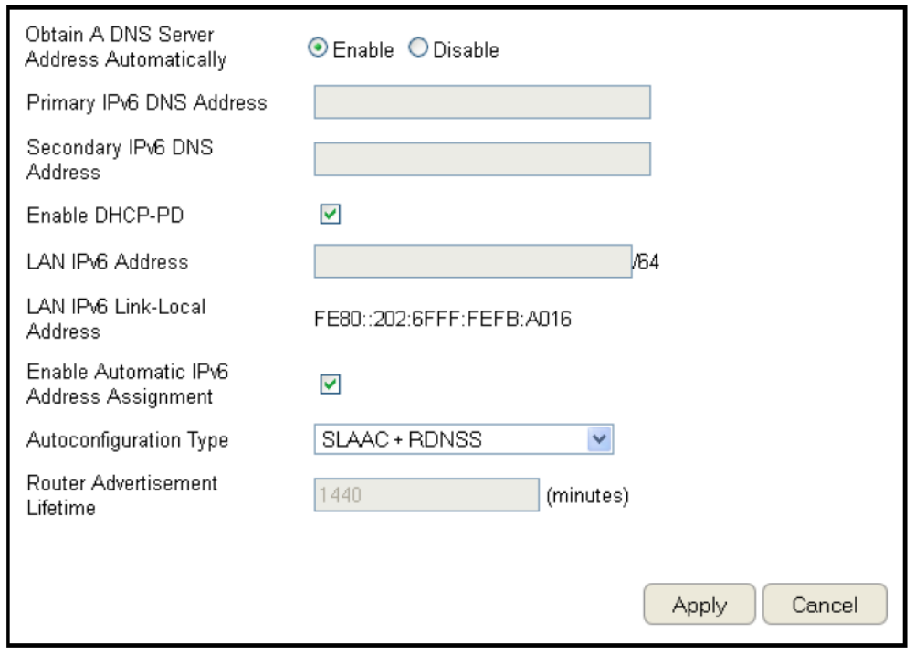Image resolution: width=915 pixels, height=653 pixels.
Task: Click the "Autoconfiguration Type" label
Action: tap(128, 440)
